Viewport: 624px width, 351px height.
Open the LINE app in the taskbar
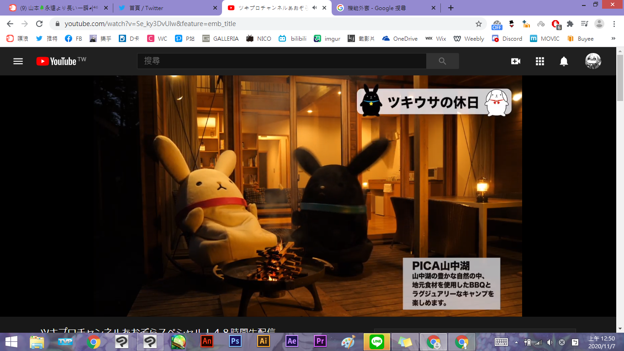[377, 342]
